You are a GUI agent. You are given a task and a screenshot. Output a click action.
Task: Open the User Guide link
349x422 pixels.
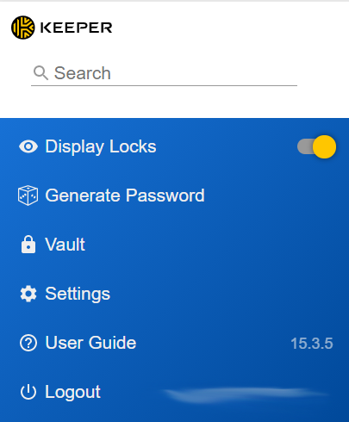[x=90, y=343]
